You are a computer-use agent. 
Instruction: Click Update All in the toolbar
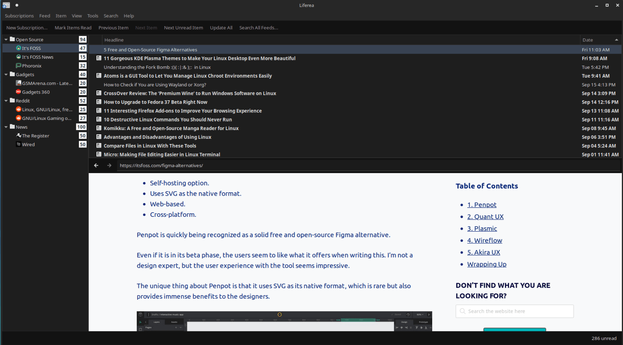[x=221, y=28]
